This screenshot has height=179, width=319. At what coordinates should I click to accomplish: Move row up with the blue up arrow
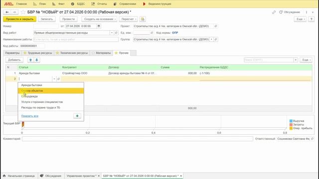pyautogui.click(x=30, y=60)
